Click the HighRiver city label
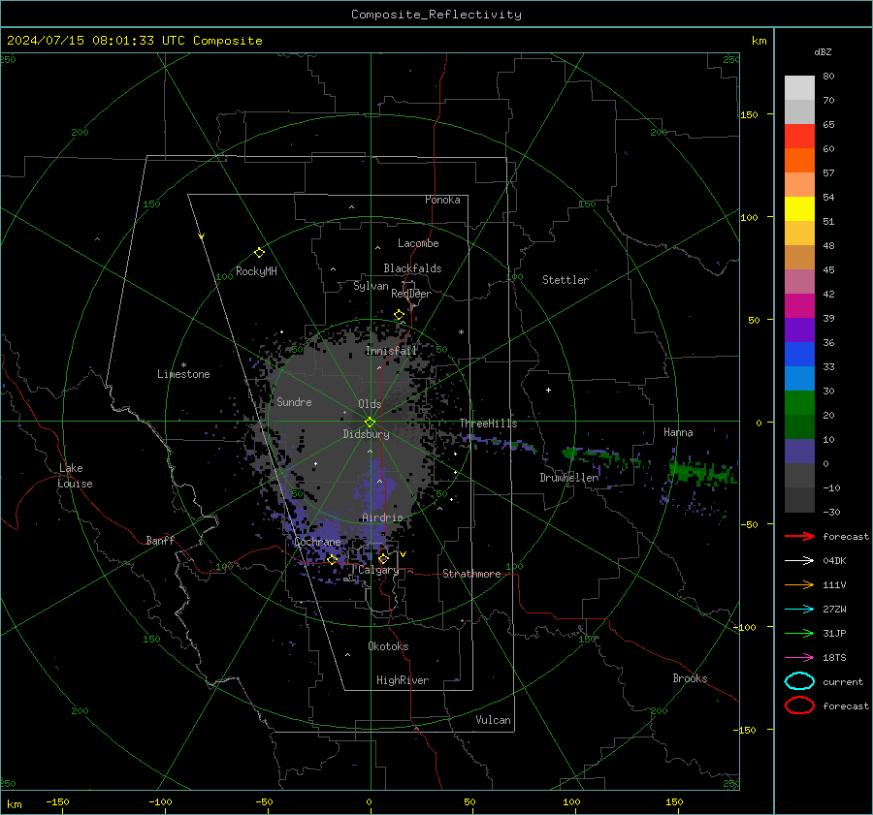The image size is (873, 815). pyautogui.click(x=403, y=680)
